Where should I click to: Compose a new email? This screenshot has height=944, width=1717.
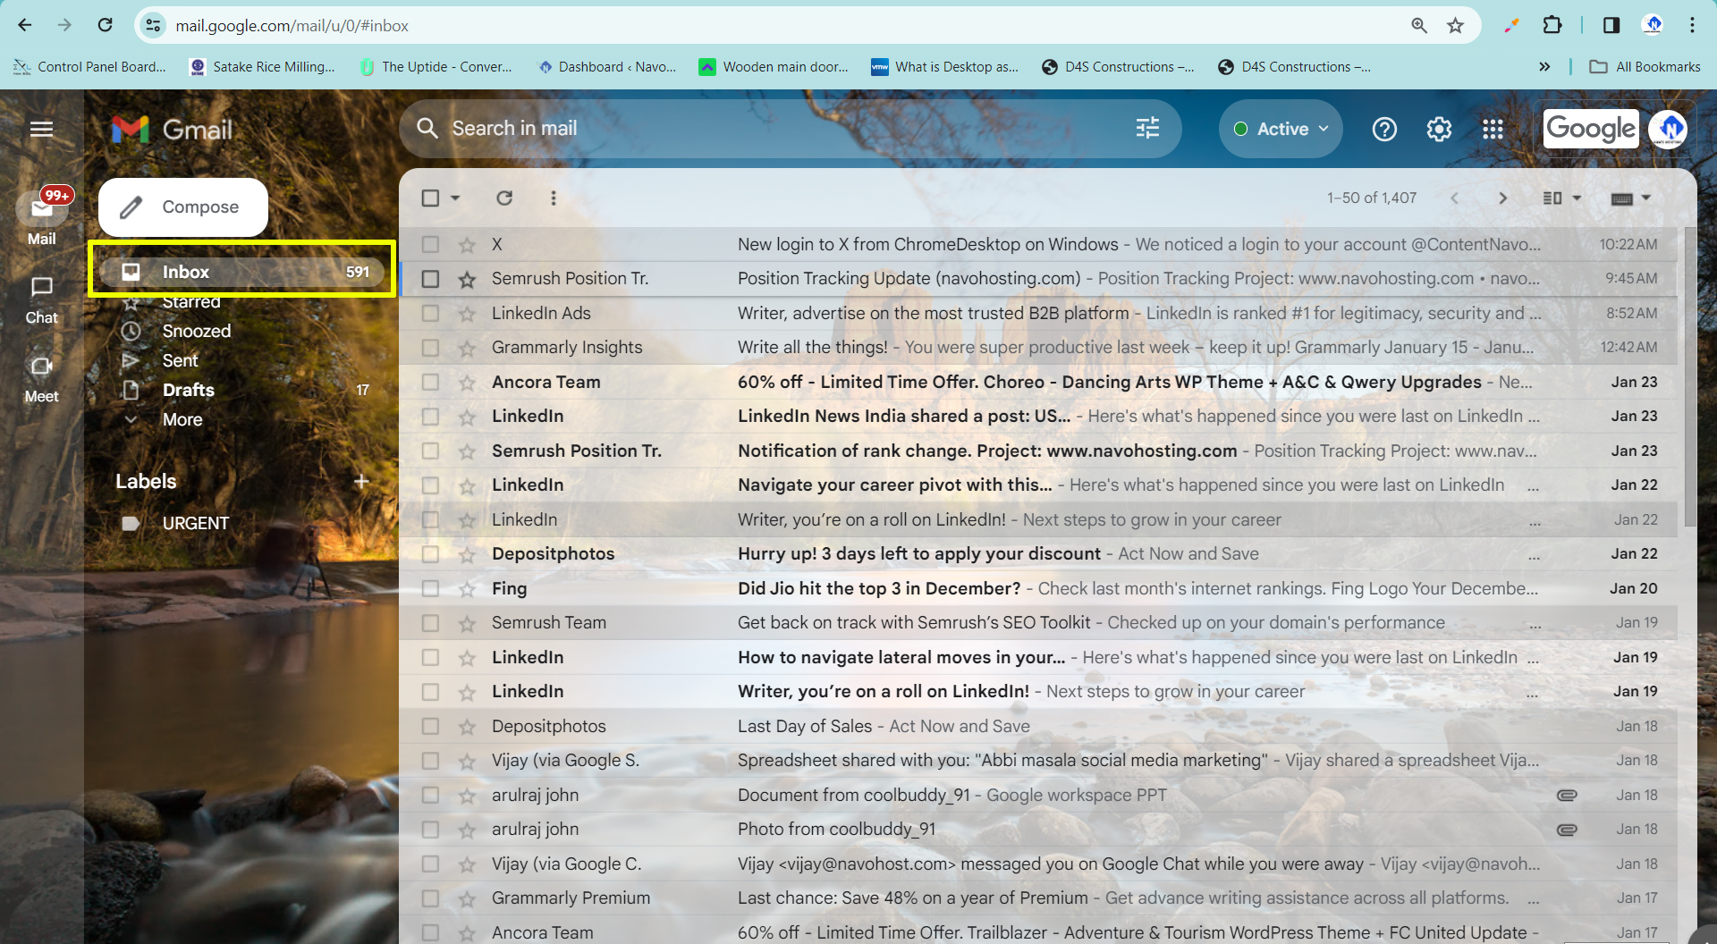click(x=183, y=206)
